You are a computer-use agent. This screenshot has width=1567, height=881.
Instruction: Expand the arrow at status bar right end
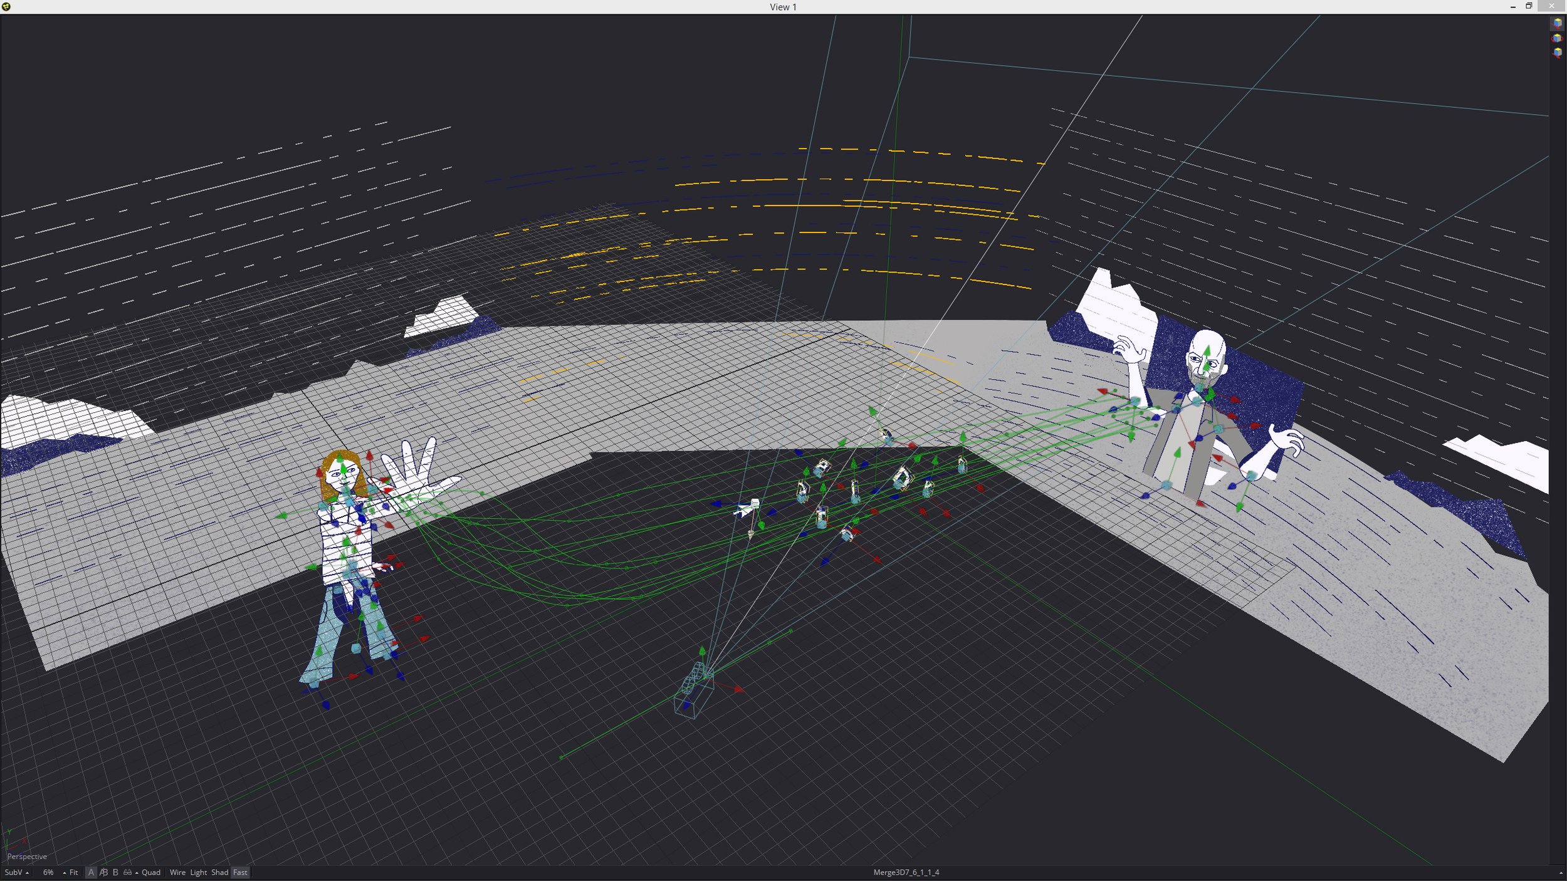point(1560,873)
